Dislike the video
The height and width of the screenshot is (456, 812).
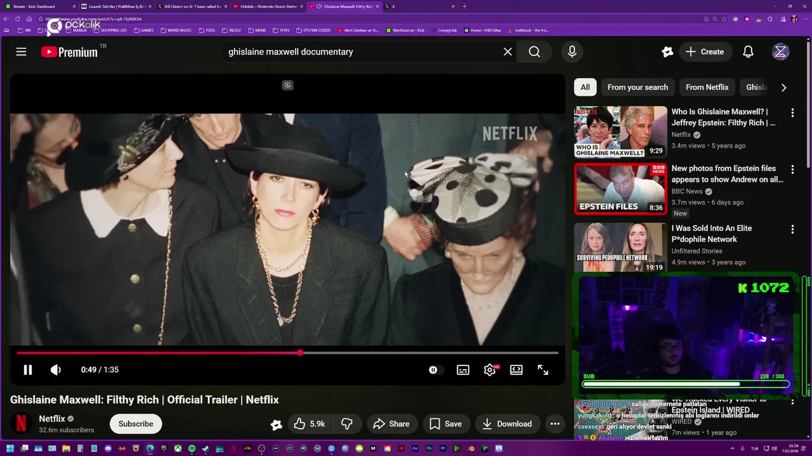(347, 424)
